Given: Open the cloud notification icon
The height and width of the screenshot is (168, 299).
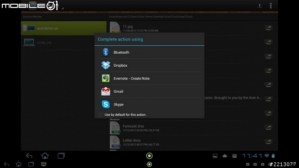Looking at the screenshot, I should 225,156.
